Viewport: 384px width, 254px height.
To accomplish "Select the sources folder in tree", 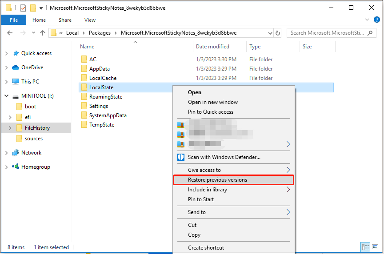I will 33,139.
